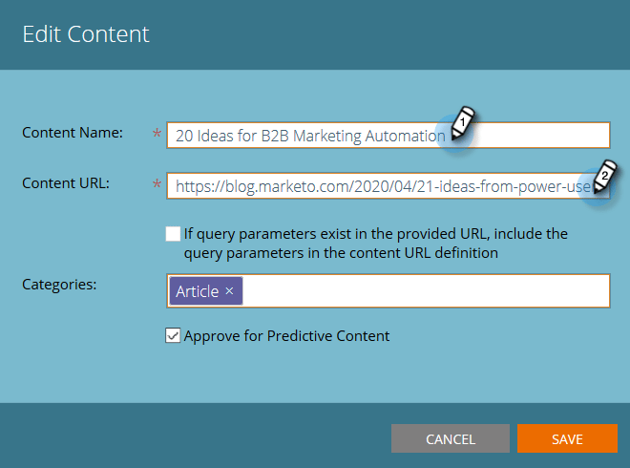The width and height of the screenshot is (630, 468).
Task: Remove the Article category tag
Action: tap(229, 291)
